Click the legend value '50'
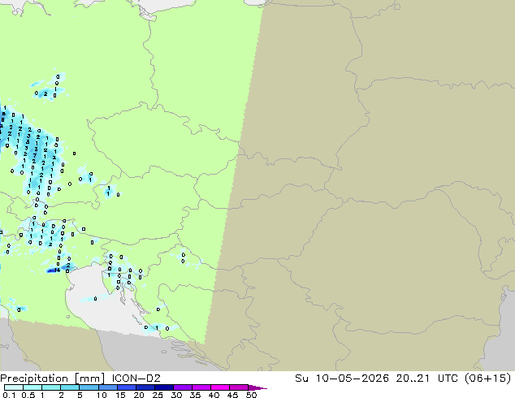The height and width of the screenshot is (398, 515). [x=251, y=395]
